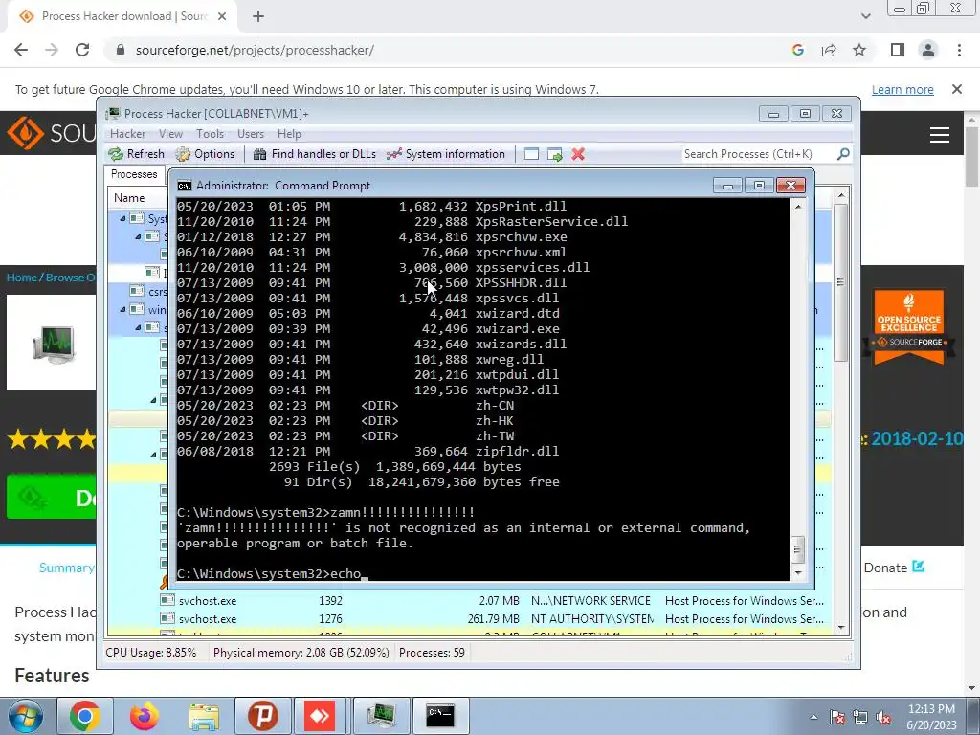This screenshot has height=735, width=980.
Task: Open File Explorer from the taskbar
Action: pos(204,716)
